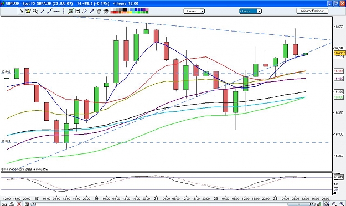Click the red X icon in bottom bar
The image size is (346, 206).
(19, 204)
